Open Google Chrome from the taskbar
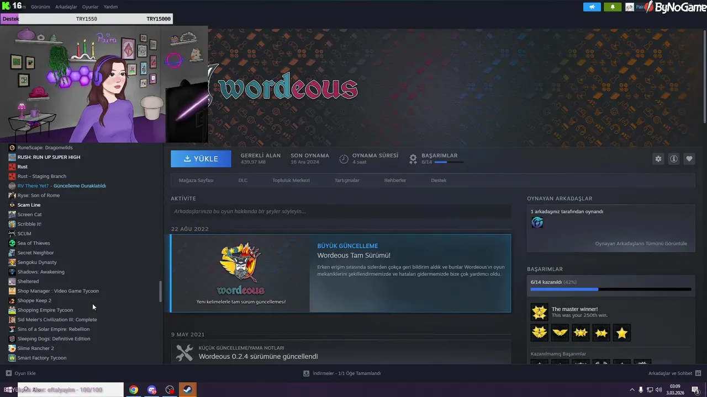This screenshot has width=707, height=397. [134, 390]
